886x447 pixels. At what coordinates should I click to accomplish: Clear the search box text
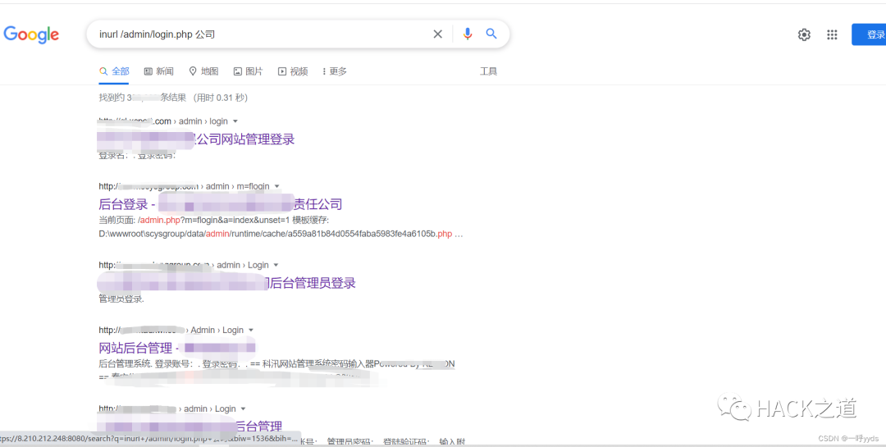coord(437,34)
